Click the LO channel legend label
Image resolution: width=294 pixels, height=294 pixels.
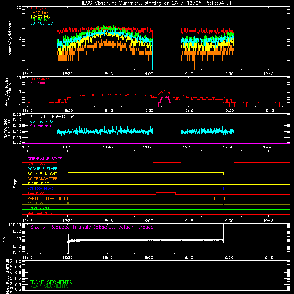(x=40, y=79)
